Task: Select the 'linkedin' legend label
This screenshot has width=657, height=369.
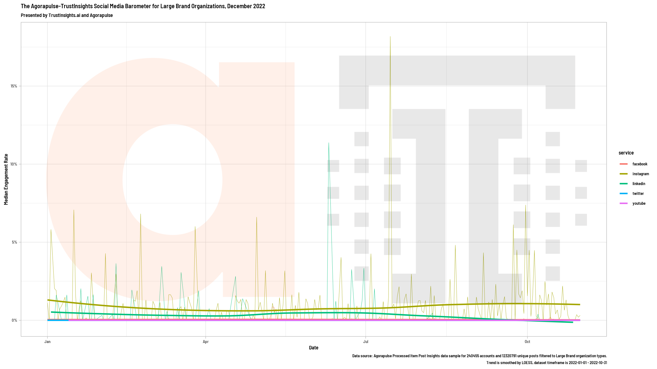Action: pyautogui.click(x=639, y=184)
